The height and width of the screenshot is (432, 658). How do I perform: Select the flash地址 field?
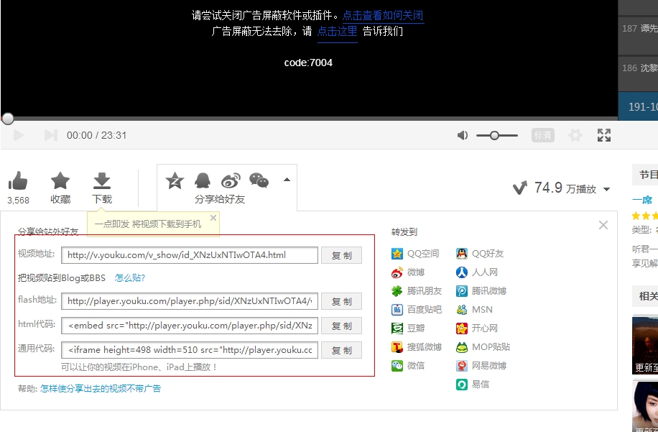tap(190, 301)
